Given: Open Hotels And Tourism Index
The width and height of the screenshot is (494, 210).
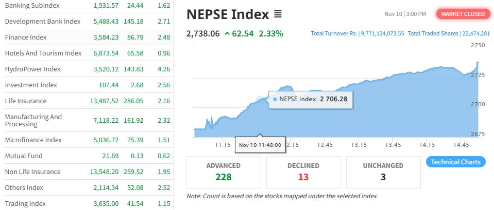Looking at the screenshot, I should tap(43, 53).
